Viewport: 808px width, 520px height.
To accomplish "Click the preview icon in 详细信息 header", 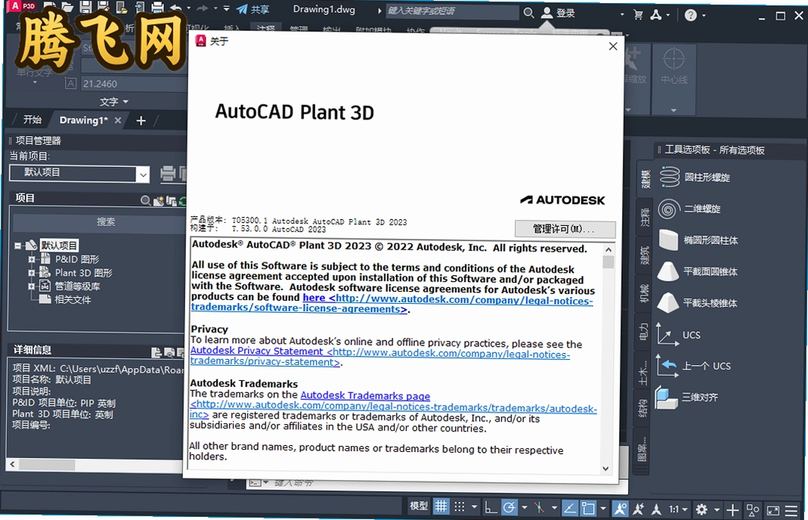I will point(169,352).
